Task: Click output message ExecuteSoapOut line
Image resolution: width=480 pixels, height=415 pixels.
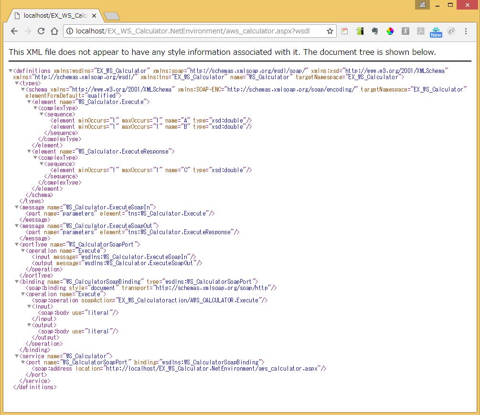Action: click(117, 263)
